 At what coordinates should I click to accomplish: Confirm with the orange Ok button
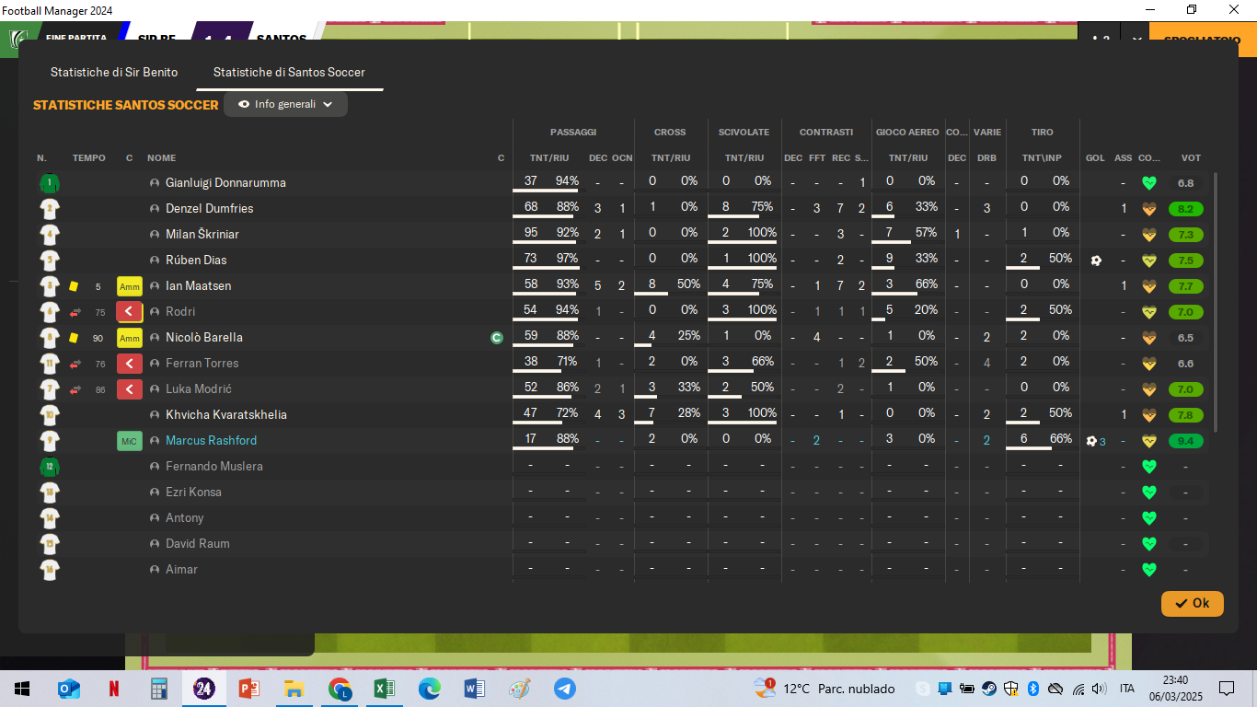(1192, 603)
